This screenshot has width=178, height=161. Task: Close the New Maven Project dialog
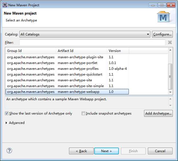tap(171, 5)
